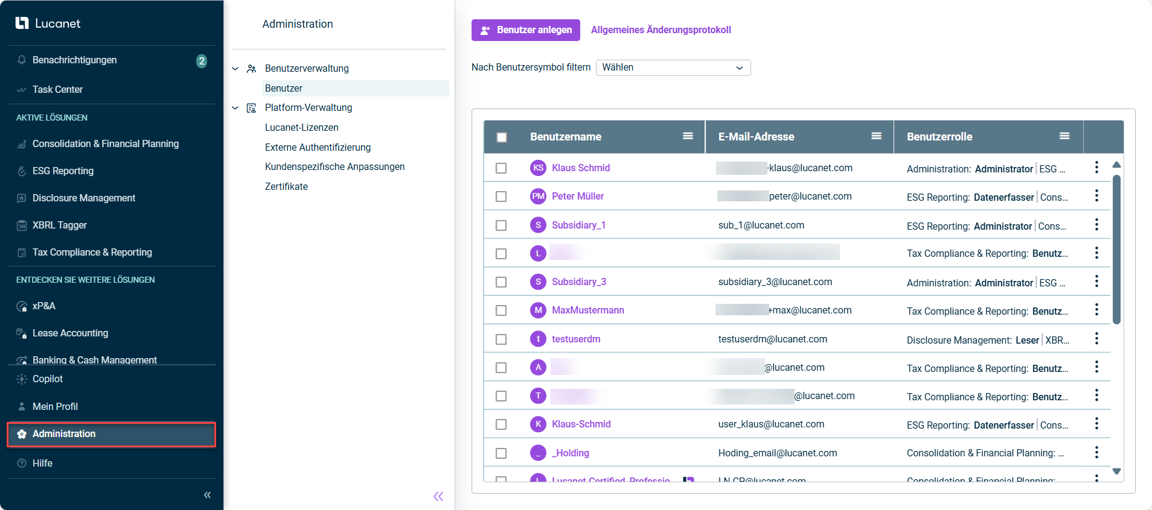Check the box for Peter Müller
Image resolution: width=1152 pixels, height=510 pixels.
pyautogui.click(x=501, y=197)
